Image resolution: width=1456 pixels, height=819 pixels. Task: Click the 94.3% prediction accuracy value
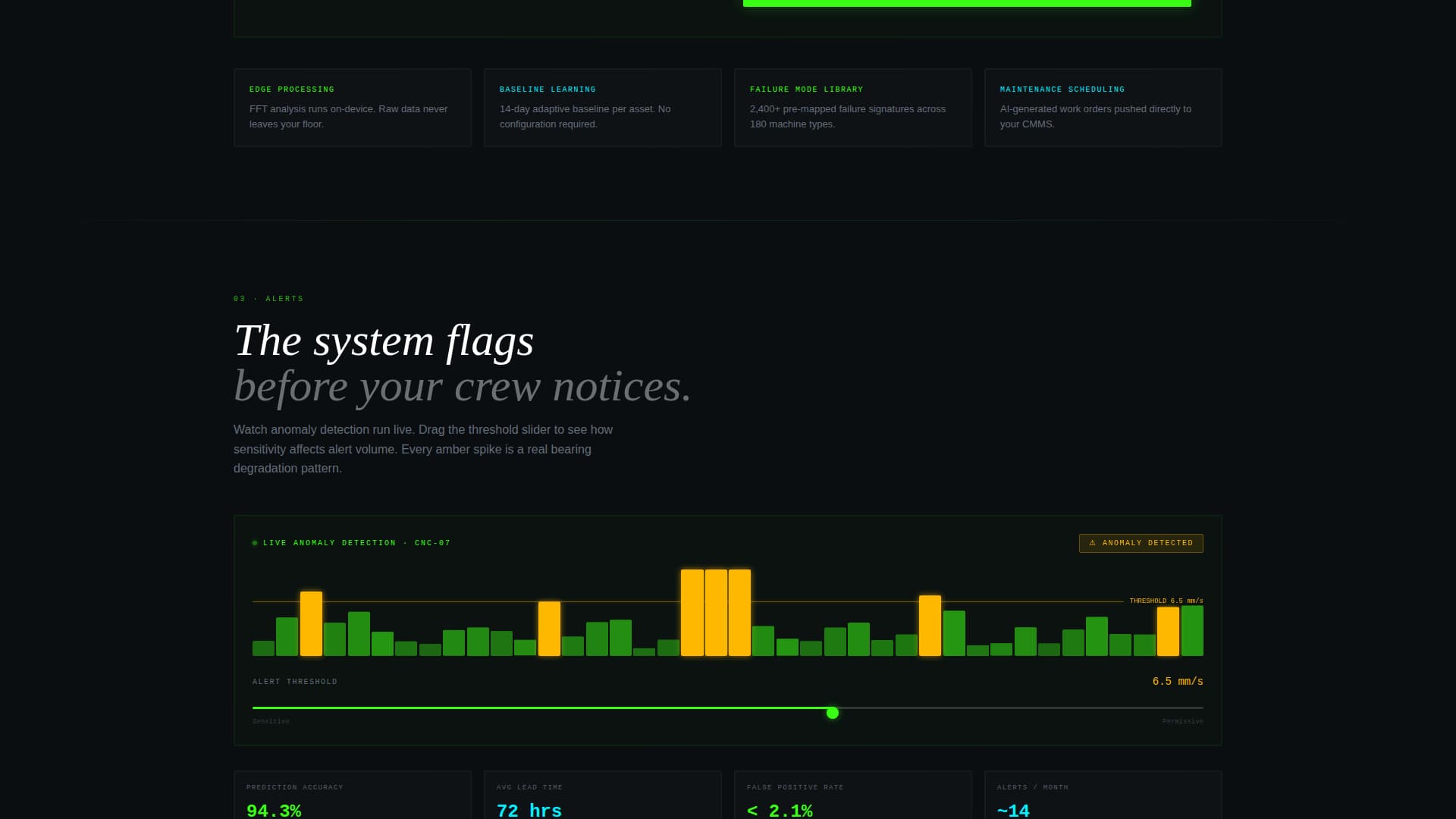pos(274,811)
